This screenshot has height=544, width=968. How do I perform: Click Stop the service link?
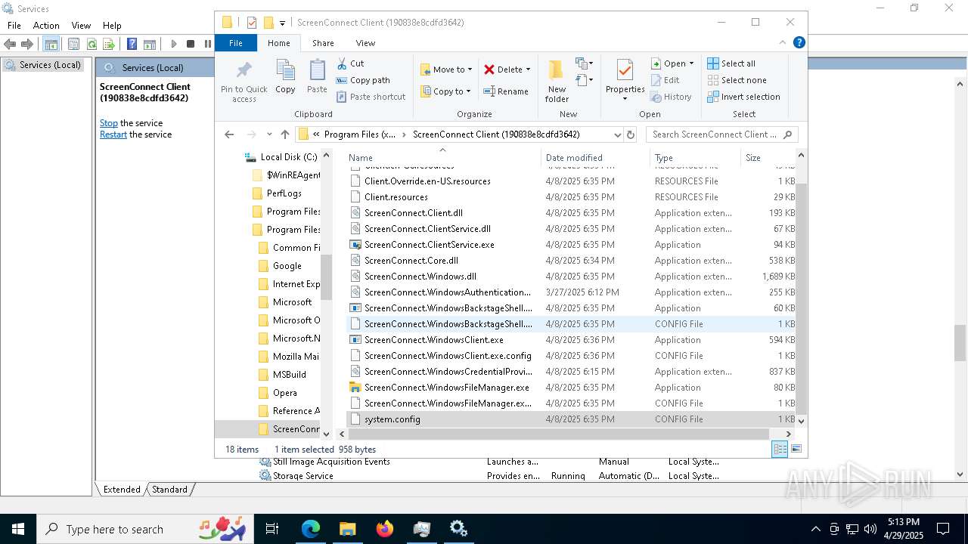tap(109, 123)
